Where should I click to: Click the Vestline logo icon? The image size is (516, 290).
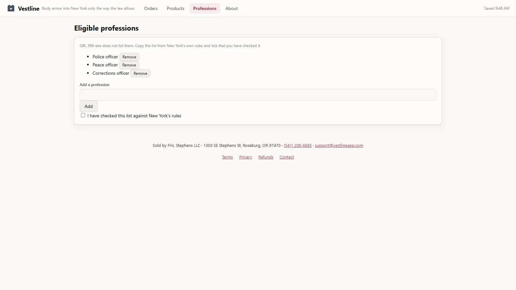[11, 8]
